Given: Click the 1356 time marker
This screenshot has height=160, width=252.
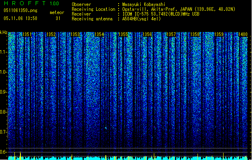Looking at the screenshot, I should click(147, 34).
